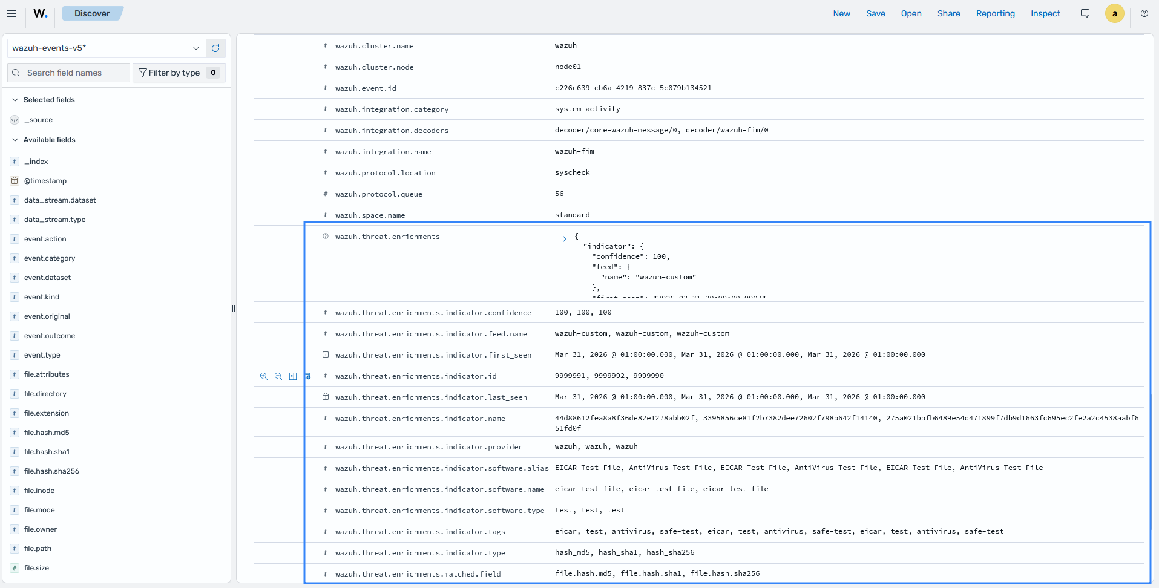Click the wazuh.threat.enrichments unknown-type icon

pos(326,236)
